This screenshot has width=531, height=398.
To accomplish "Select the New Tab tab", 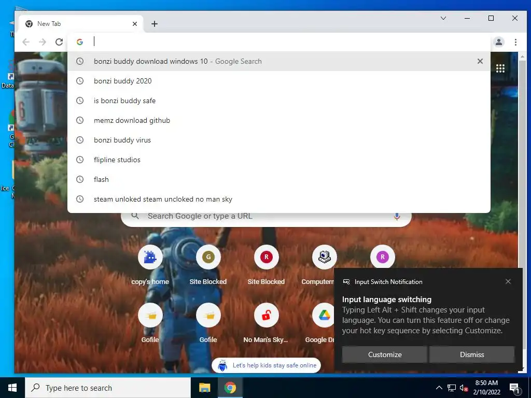I will coord(80,24).
